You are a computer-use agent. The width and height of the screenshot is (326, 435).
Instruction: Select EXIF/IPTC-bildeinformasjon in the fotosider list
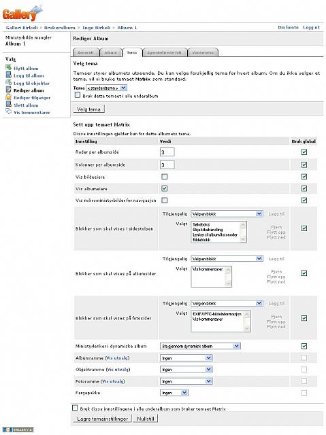[217, 314]
